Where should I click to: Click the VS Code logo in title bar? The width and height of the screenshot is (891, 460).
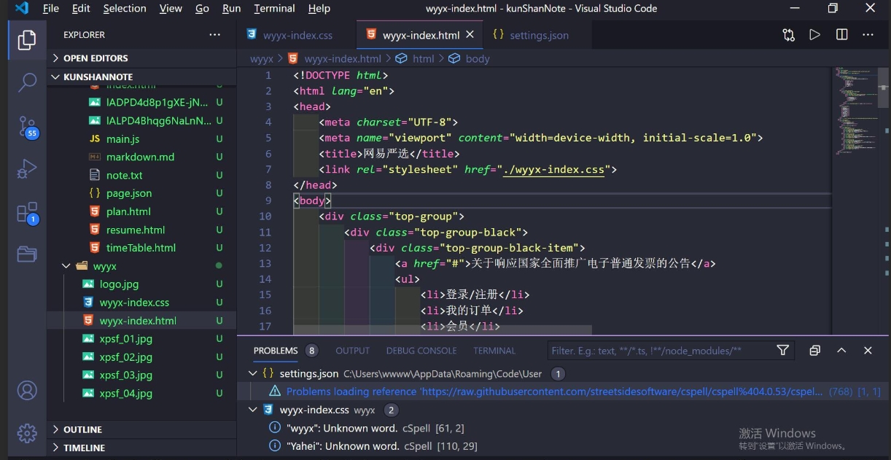pos(21,9)
